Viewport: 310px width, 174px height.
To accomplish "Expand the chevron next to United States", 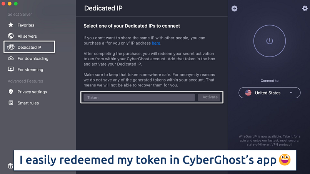I will pyautogui.click(x=291, y=93).
